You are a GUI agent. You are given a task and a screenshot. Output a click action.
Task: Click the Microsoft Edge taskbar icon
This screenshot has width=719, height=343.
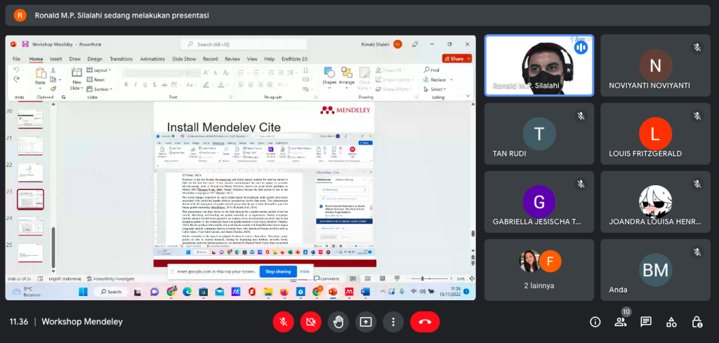coord(187,291)
